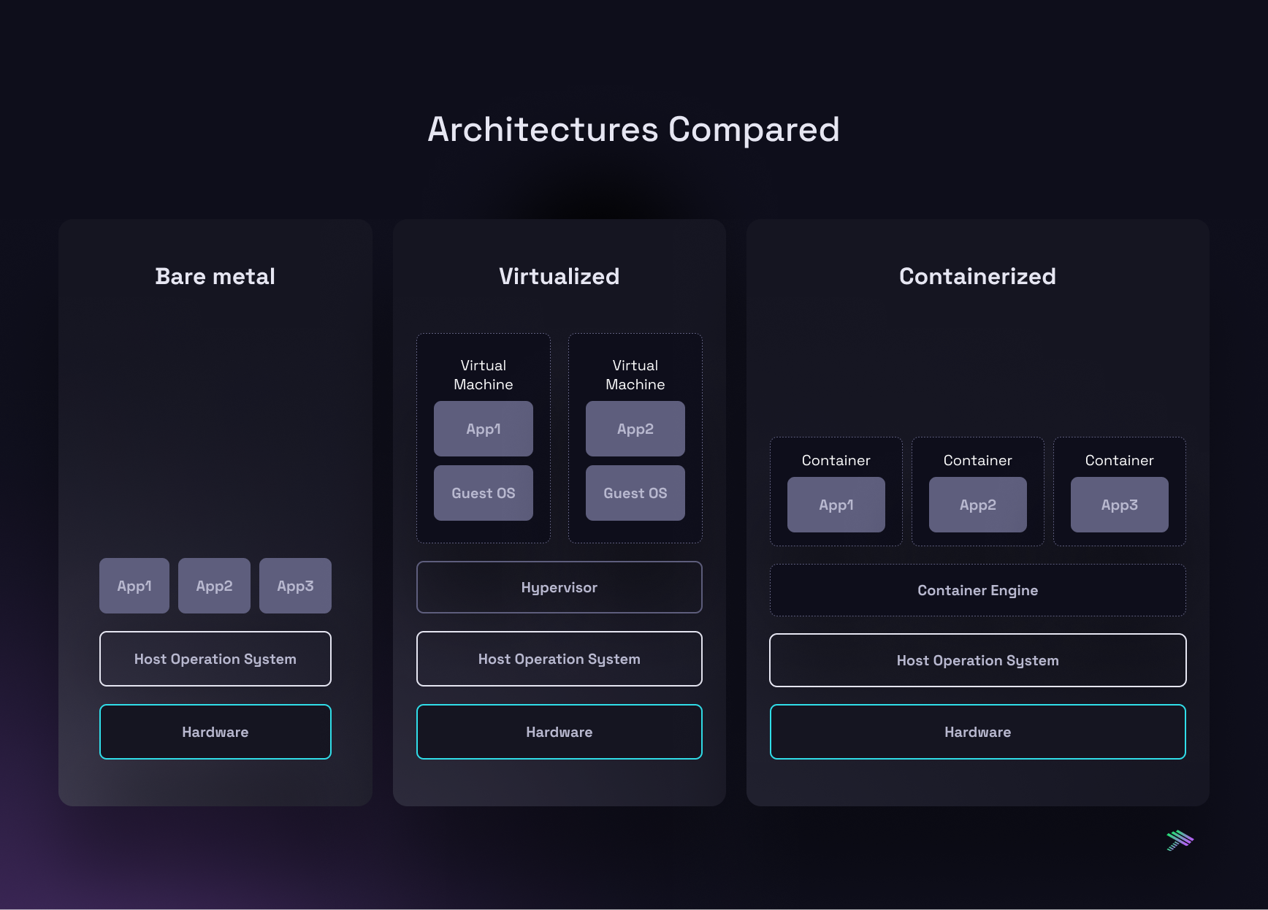This screenshot has height=910, width=1268.
Task: Click App3 box in Bare metal column
Action: [x=295, y=586]
